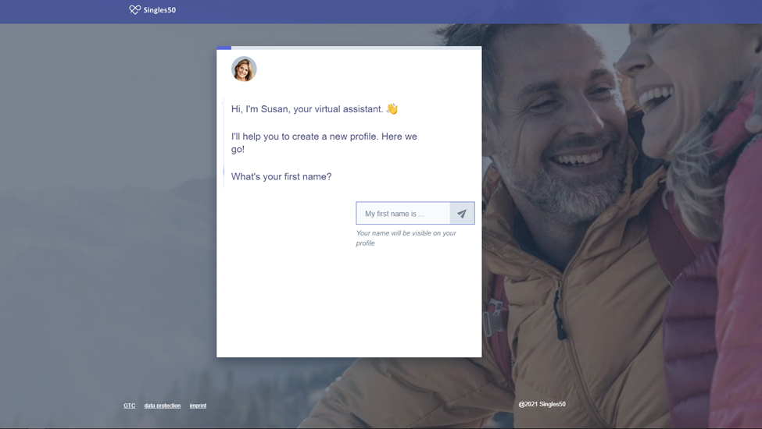Click the filled blue segment of progress bar

[224, 48]
